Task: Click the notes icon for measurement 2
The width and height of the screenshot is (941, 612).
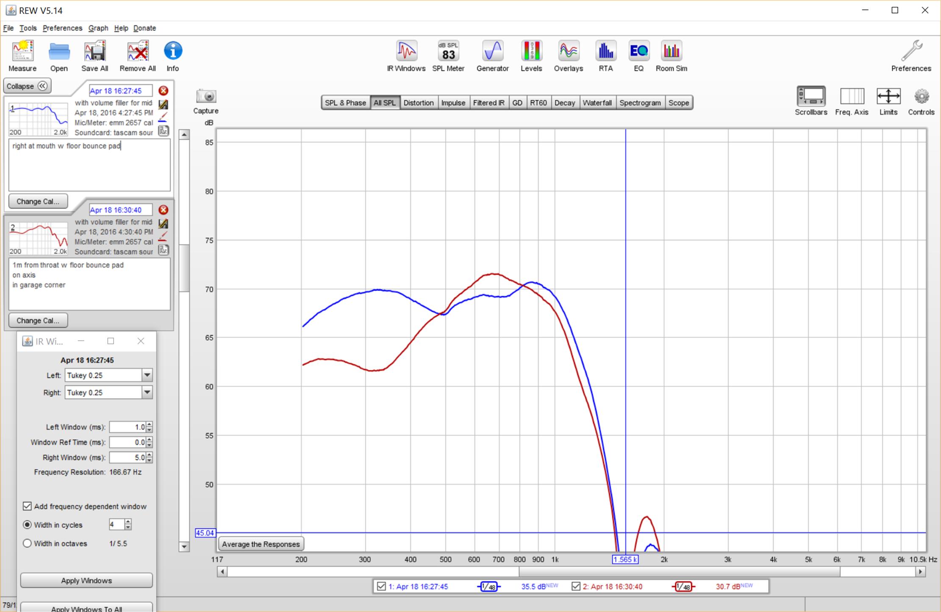Action: click(x=163, y=250)
